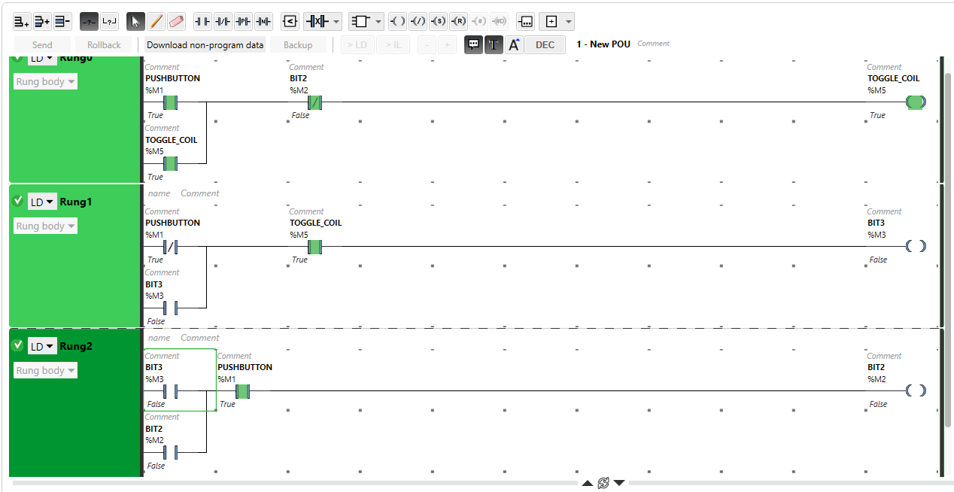Click the font size A icon

514,44
